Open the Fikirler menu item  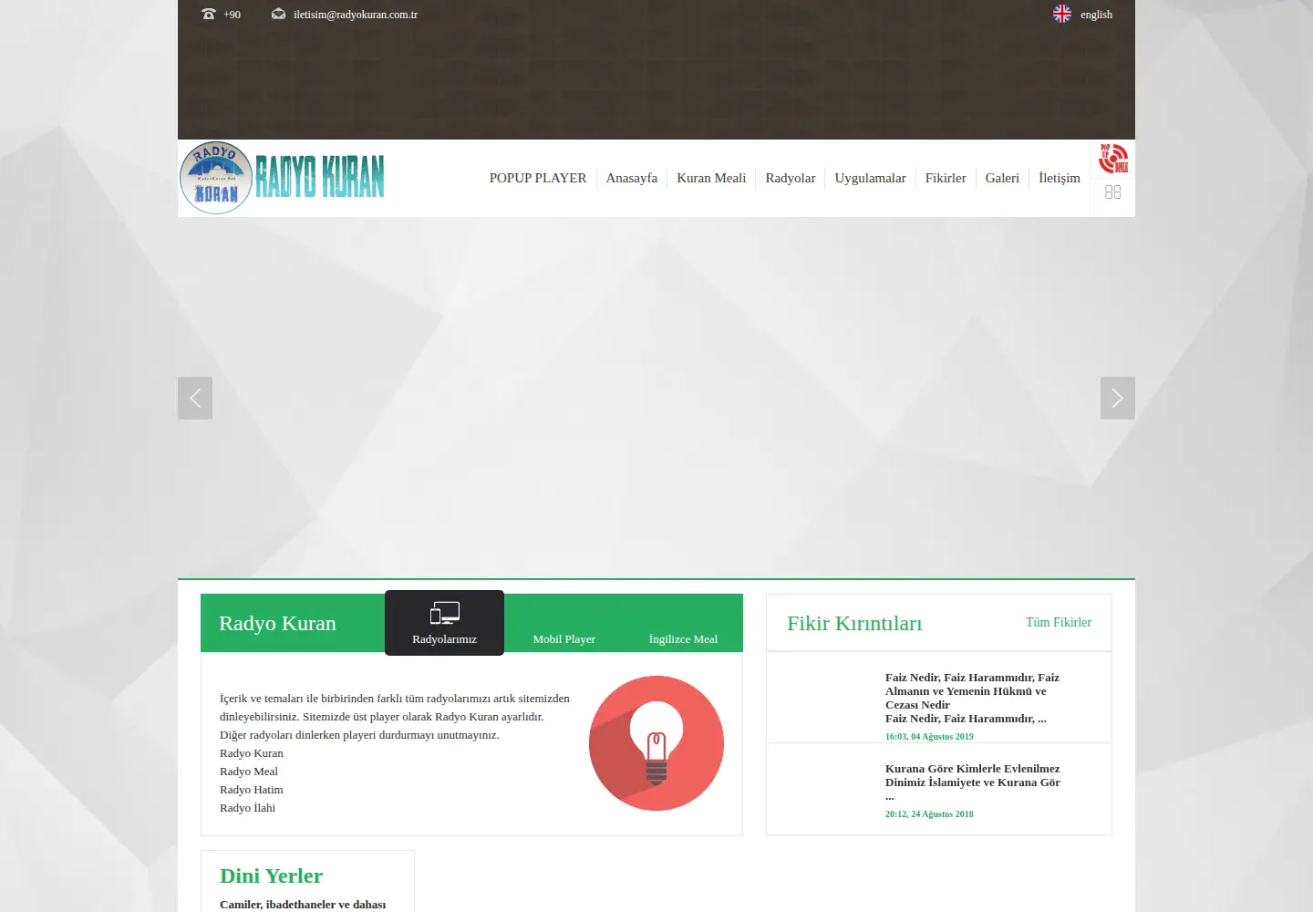coord(946,178)
